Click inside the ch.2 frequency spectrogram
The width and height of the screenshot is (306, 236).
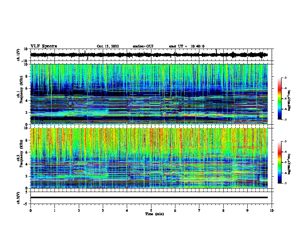tap(149, 158)
